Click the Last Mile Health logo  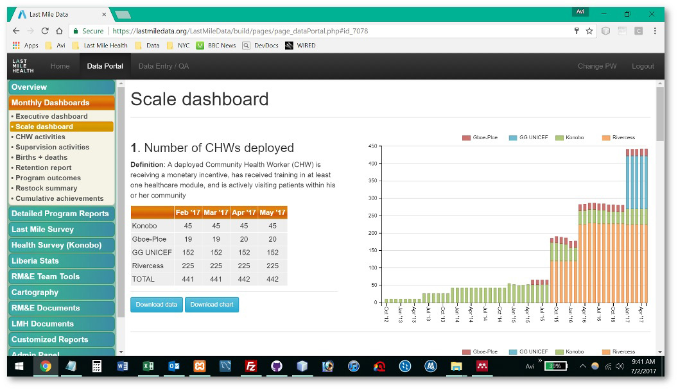coord(23,66)
